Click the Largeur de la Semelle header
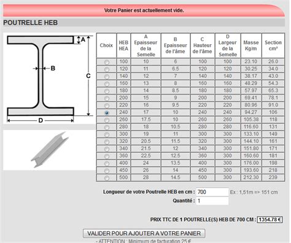 coord(228,45)
